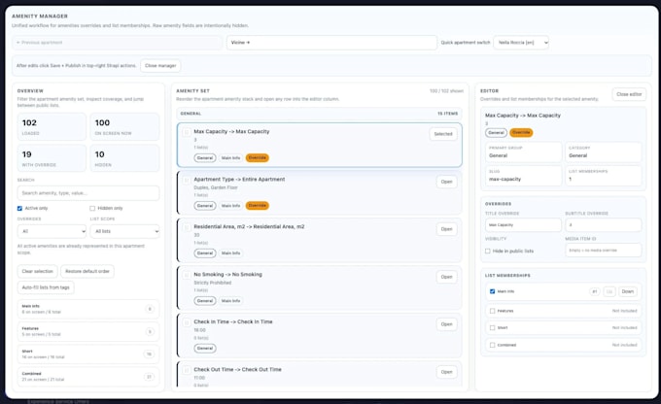Open the Check Out Time row in editor
This screenshot has width=661, height=404.
[x=446, y=372]
